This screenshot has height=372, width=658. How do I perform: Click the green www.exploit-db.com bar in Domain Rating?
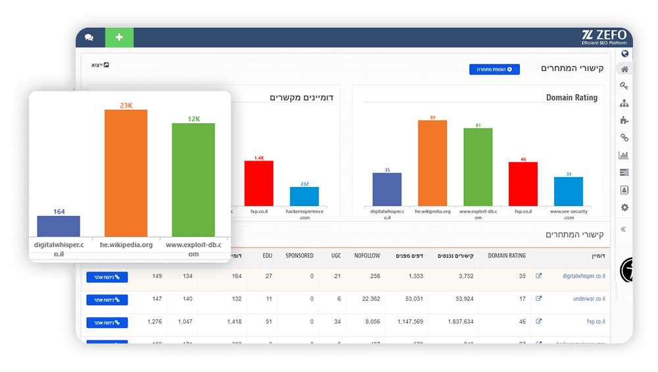pos(478,167)
